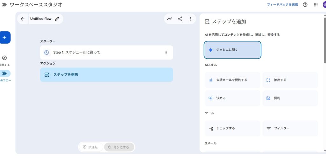Click the back arrow beside Untitled flow
The image size is (326, 160).
[x=23, y=19]
